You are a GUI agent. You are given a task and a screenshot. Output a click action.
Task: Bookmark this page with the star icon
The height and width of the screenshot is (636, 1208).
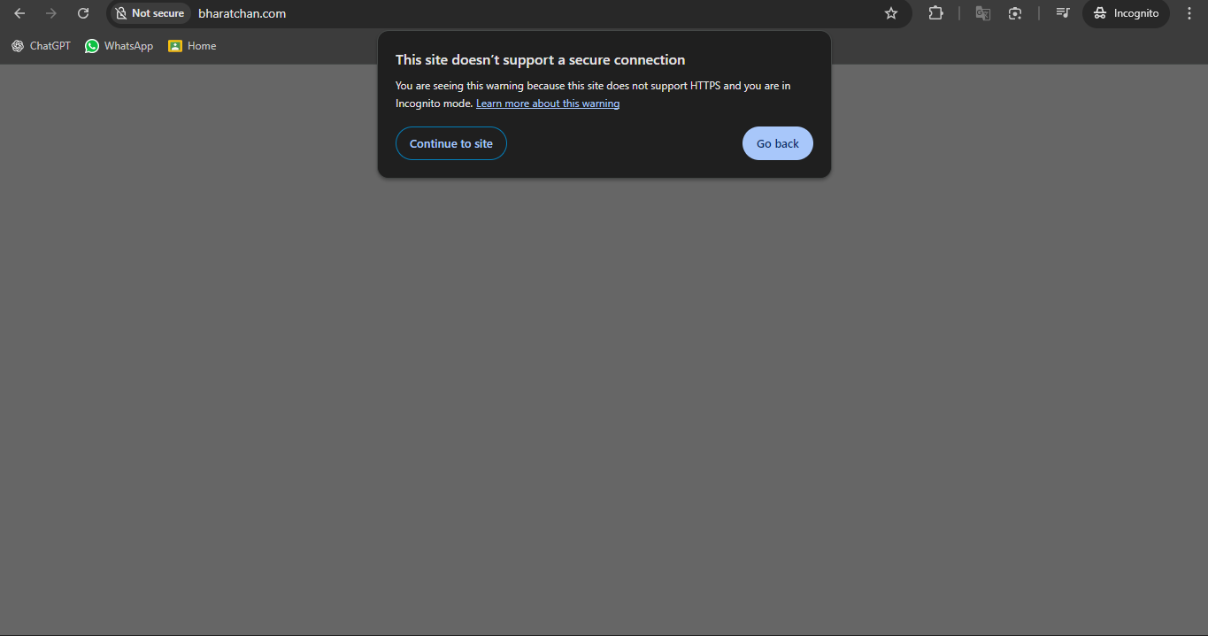891,13
